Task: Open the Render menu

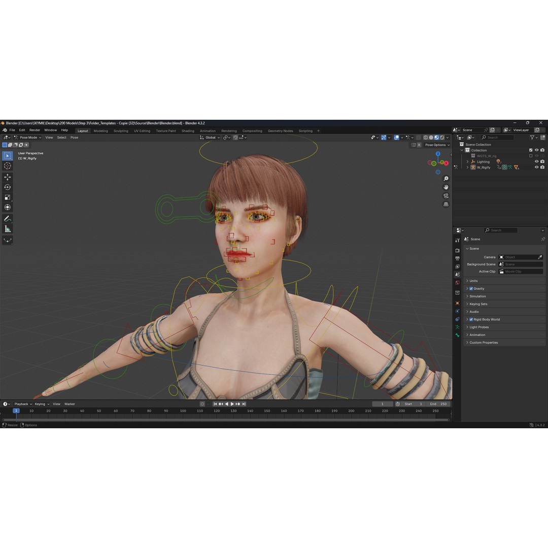Action: 35,130
